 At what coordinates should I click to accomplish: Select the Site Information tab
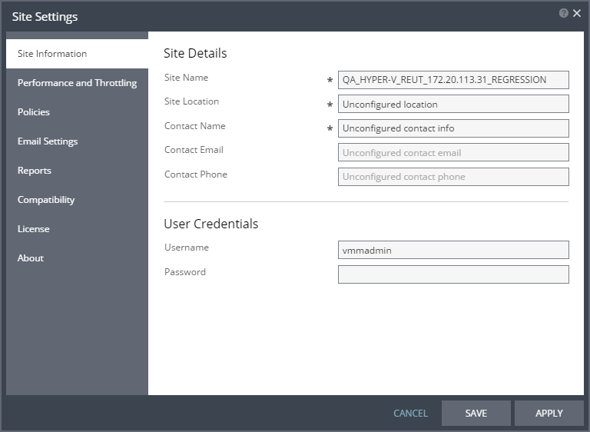[77, 54]
